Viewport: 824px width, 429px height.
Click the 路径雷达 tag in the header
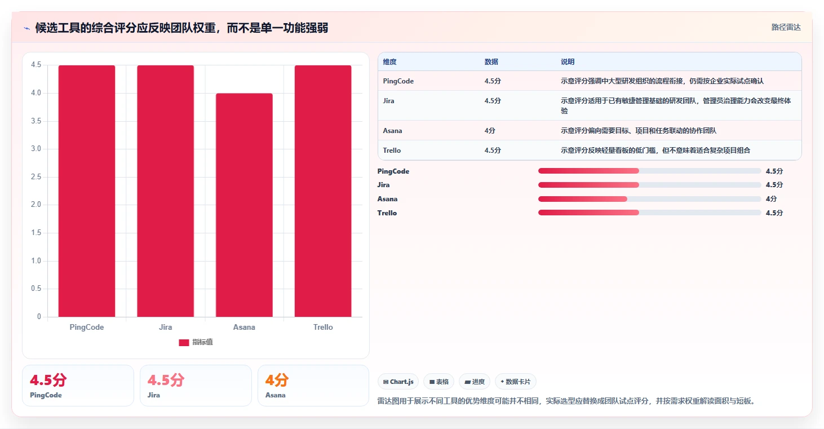pos(786,27)
